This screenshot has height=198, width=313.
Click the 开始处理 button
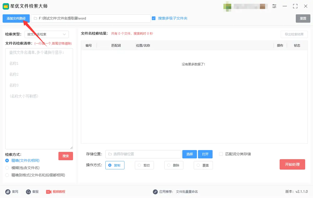click(292, 164)
